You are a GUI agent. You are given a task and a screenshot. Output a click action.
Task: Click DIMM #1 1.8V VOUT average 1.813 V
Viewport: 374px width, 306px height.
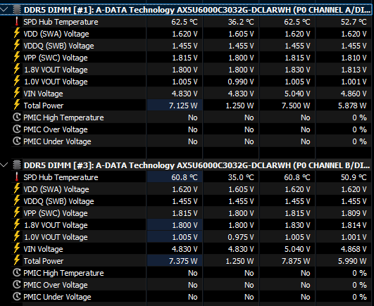354,70
